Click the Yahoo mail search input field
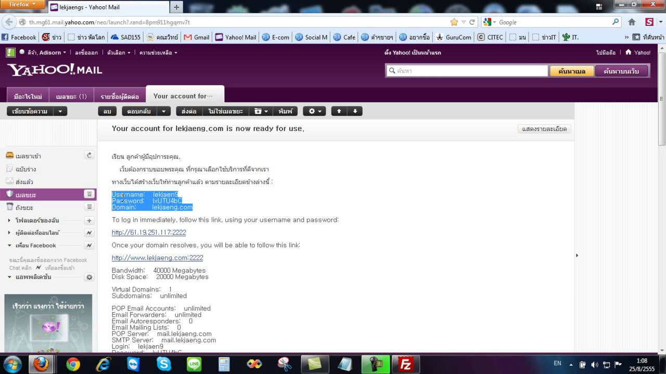Image resolution: width=666 pixels, height=374 pixels. pos(467,71)
